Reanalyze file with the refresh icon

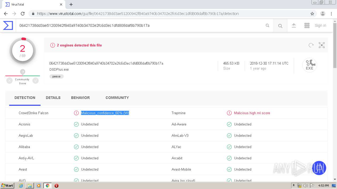(x=311, y=45)
